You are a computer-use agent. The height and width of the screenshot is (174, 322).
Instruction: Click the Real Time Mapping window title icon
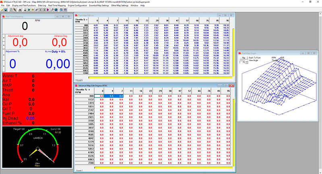coord(4,17)
